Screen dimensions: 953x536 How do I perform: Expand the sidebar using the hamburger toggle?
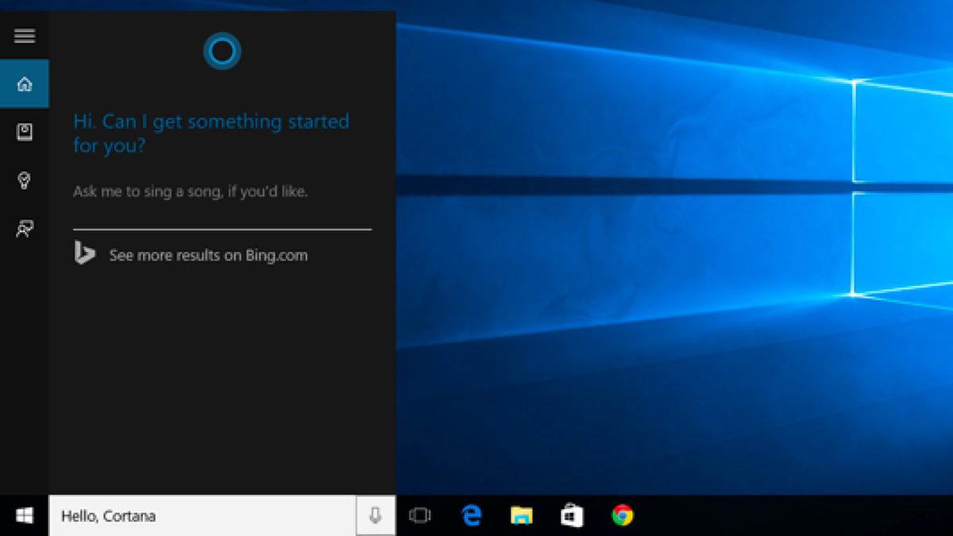coord(25,37)
